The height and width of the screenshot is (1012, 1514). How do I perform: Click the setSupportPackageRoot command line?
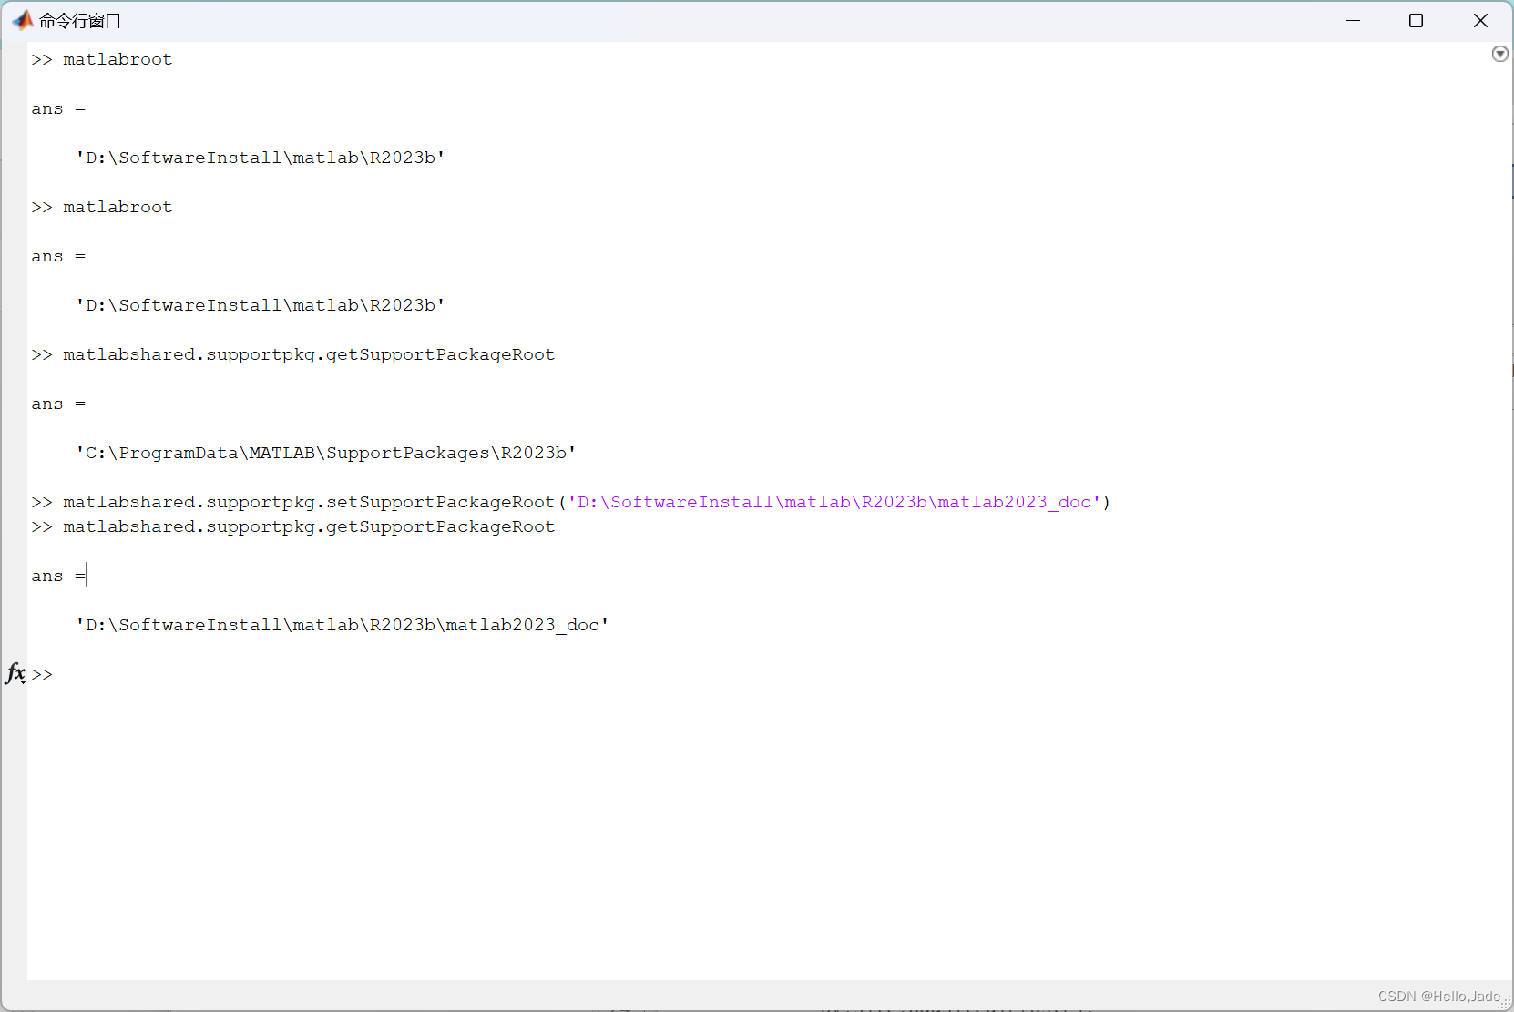pyautogui.click(x=571, y=502)
